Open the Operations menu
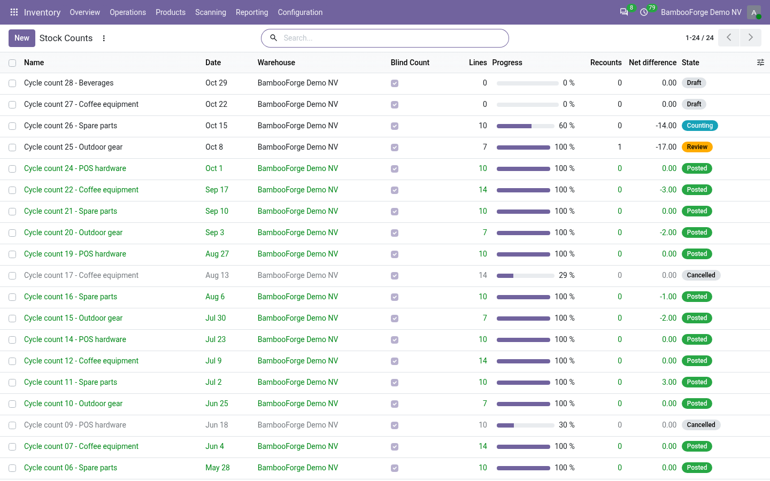770x481 pixels. (x=128, y=12)
